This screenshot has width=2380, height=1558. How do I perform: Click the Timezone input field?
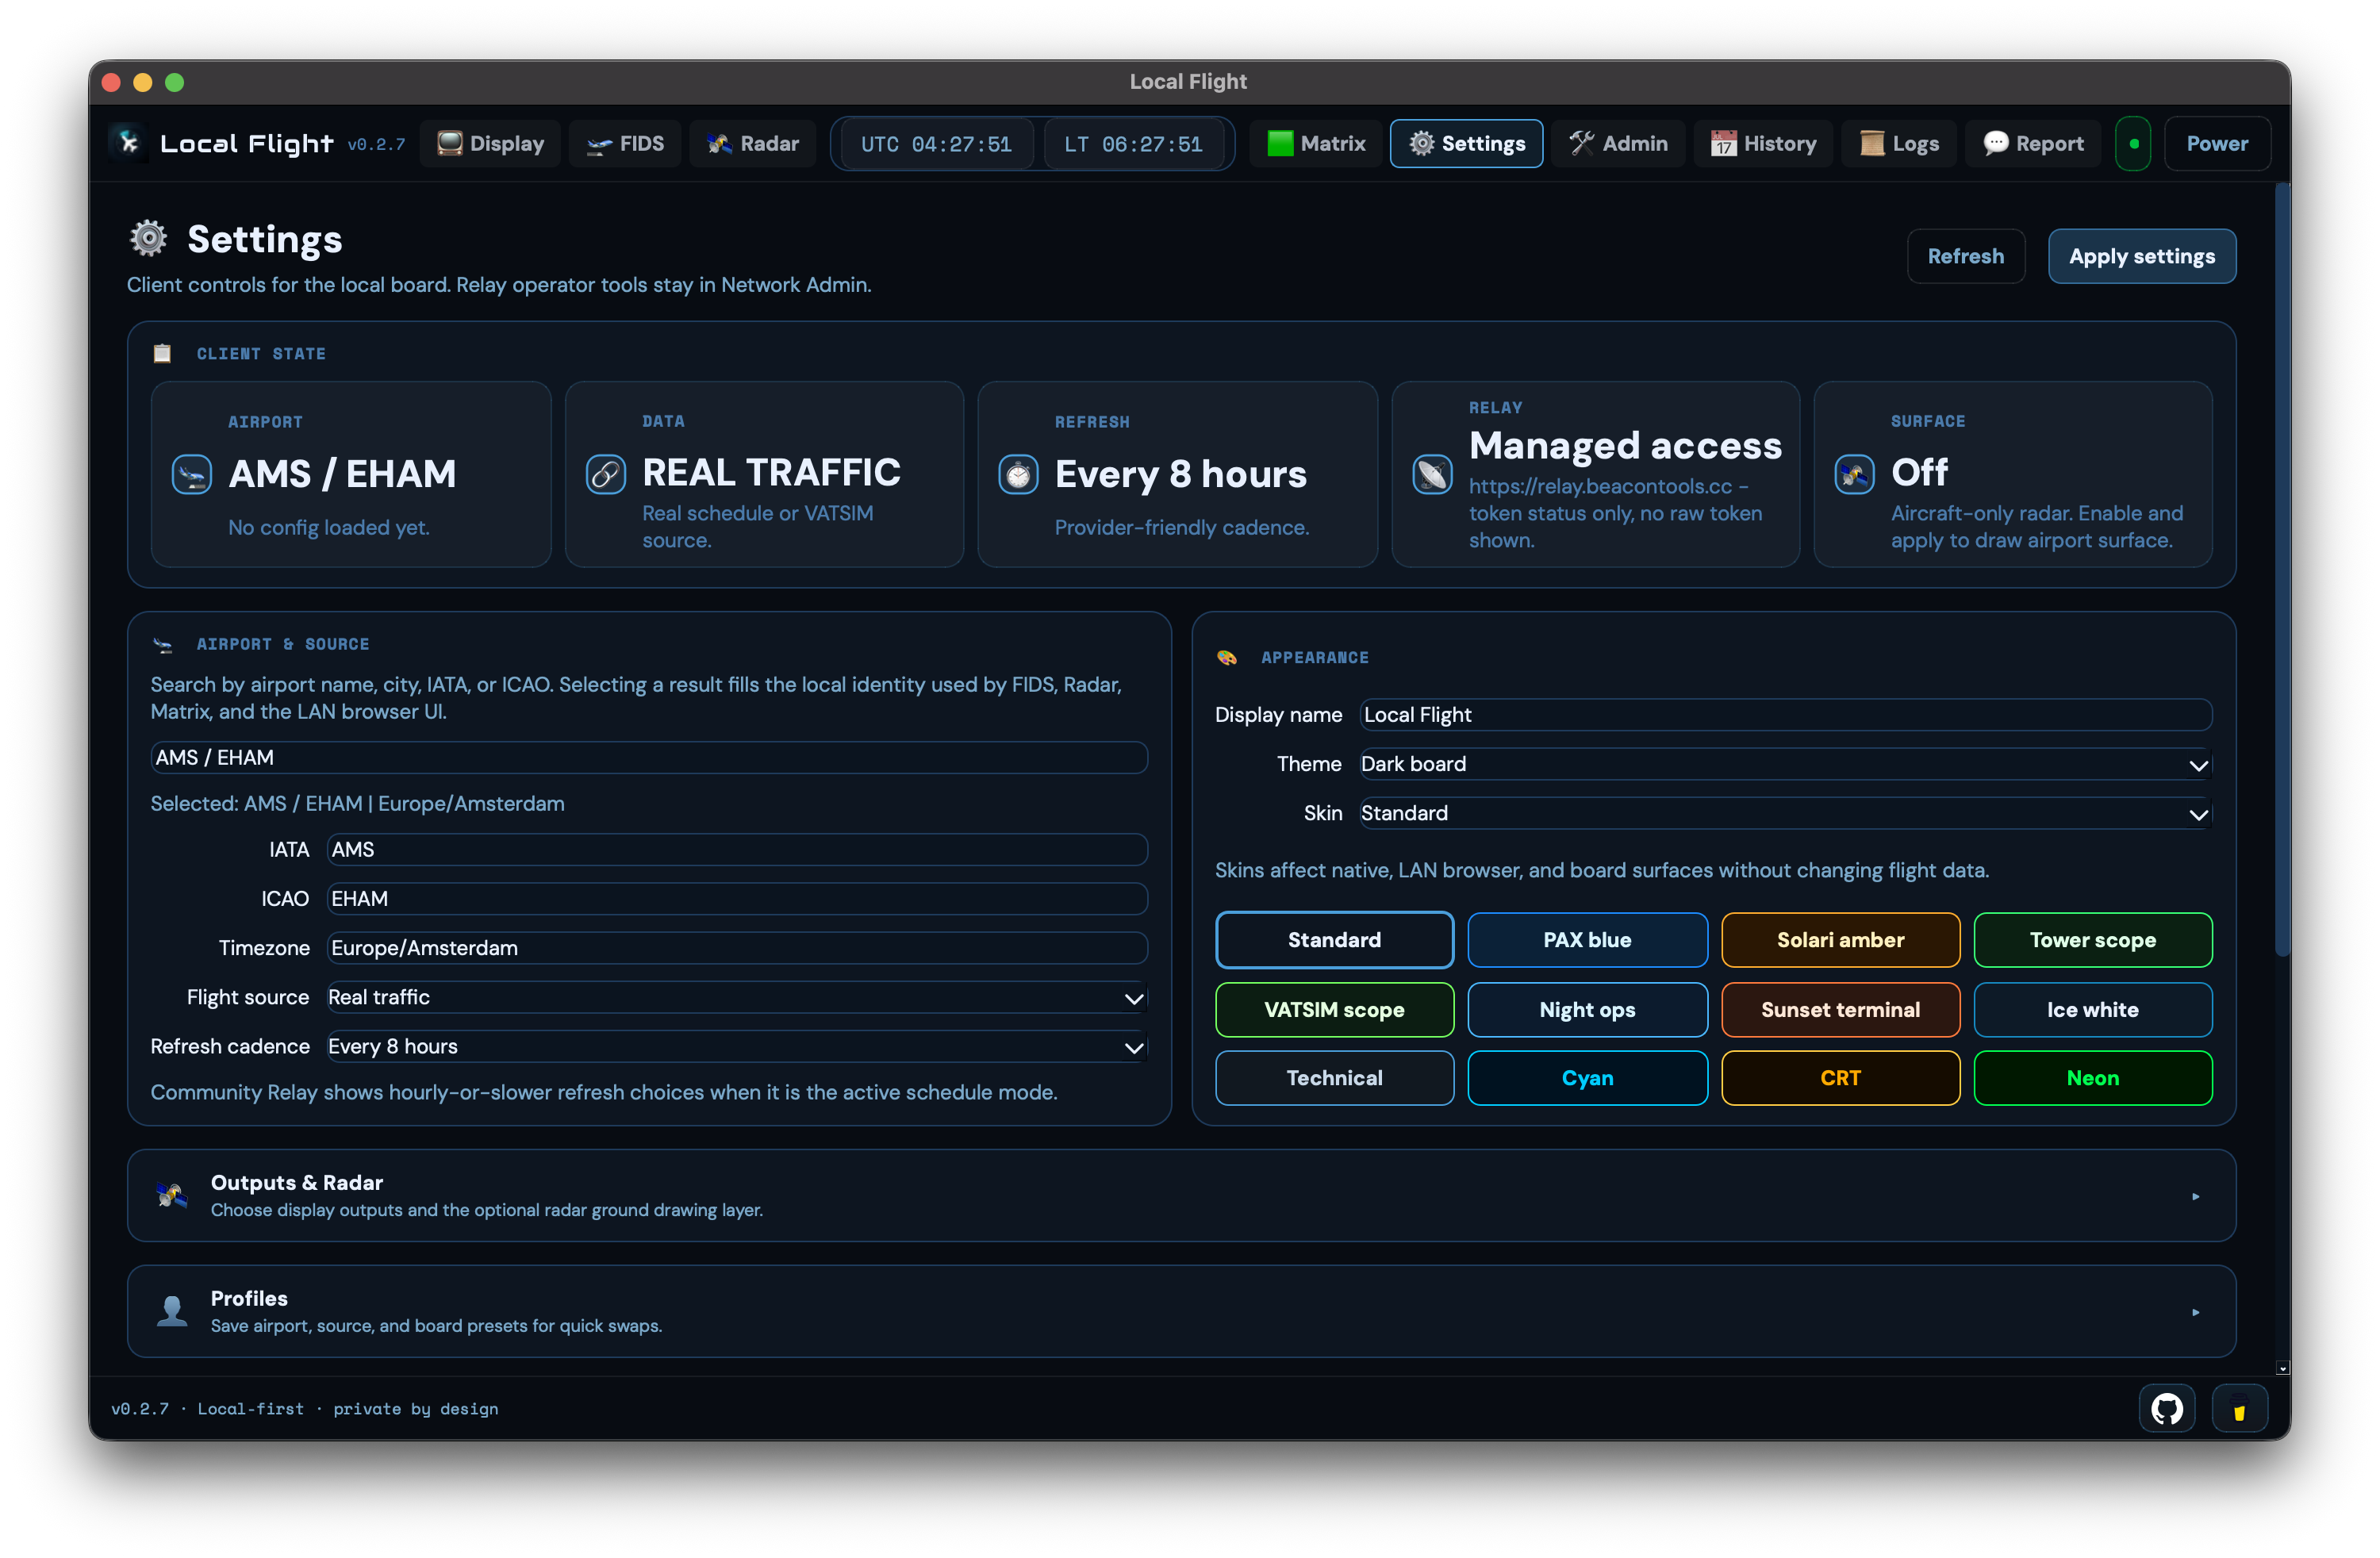[x=737, y=948]
